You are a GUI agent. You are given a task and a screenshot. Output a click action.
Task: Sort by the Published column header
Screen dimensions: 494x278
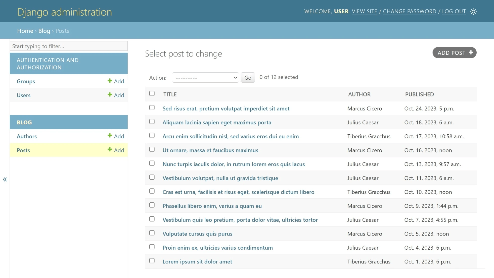click(x=419, y=94)
